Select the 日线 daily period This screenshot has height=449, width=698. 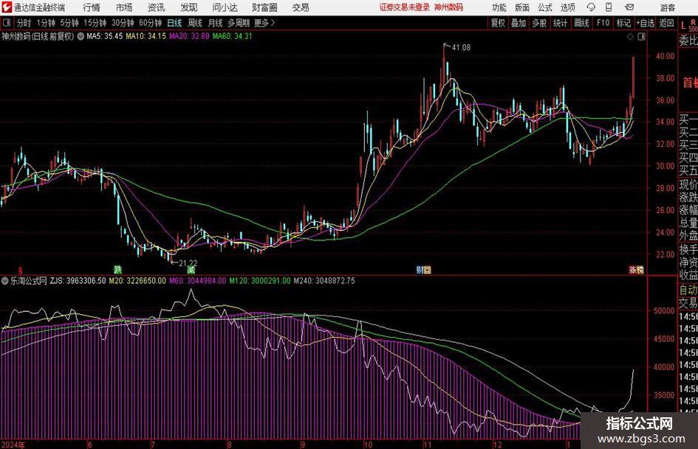click(x=174, y=23)
